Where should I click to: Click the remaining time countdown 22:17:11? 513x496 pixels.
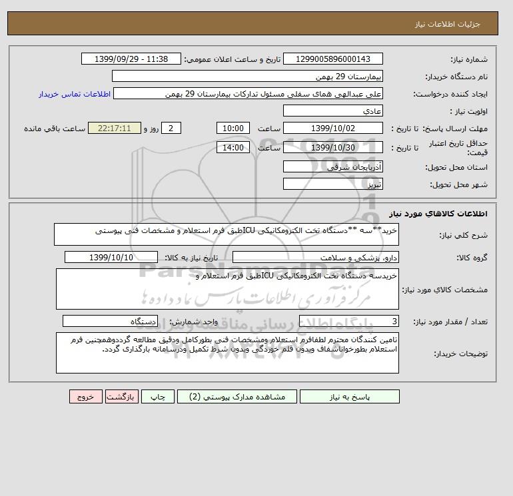point(114,128)
